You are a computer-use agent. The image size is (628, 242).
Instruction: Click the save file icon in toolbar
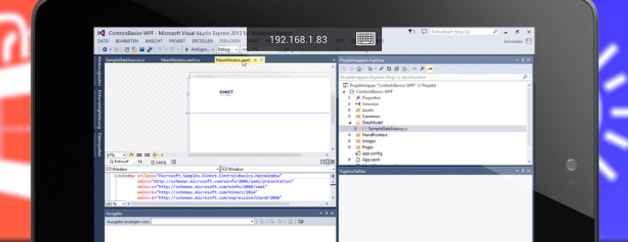point(142,50)
